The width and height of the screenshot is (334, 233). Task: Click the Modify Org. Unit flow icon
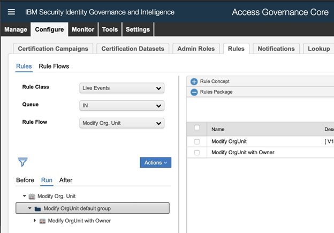point(32,196)
